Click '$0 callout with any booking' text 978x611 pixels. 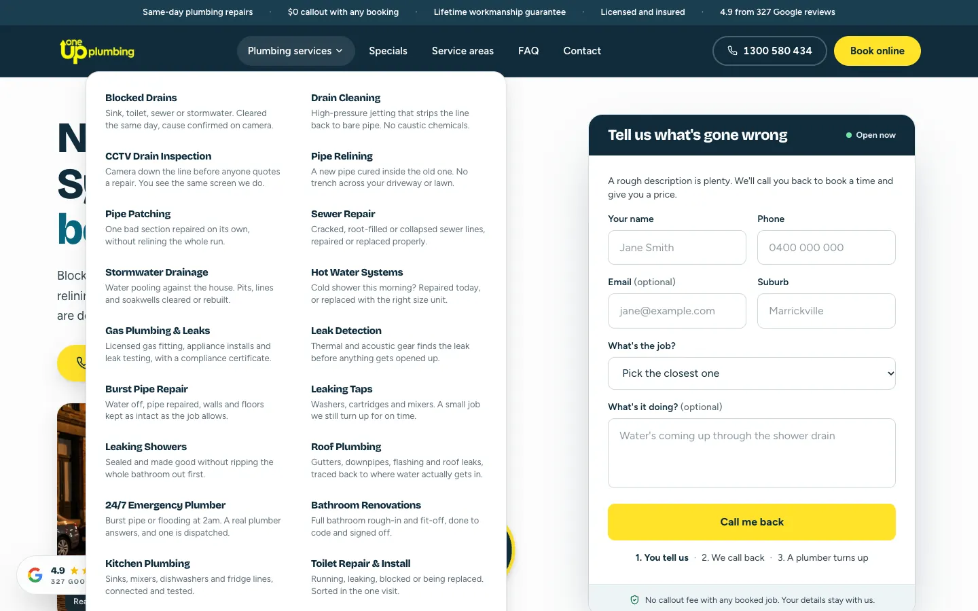pyautogui.click(x=343, y=12)
